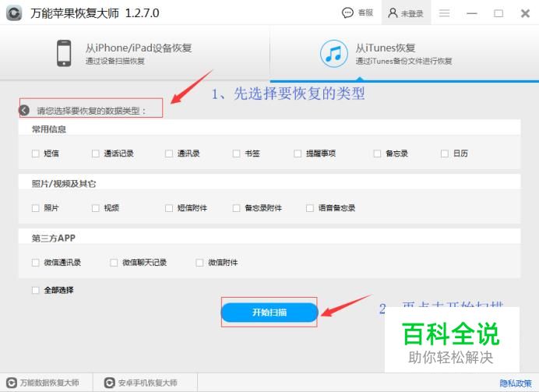Tick the 日历 checkbox
The image size is (539, 392).
pyautogui.click(x=445, y=154)
